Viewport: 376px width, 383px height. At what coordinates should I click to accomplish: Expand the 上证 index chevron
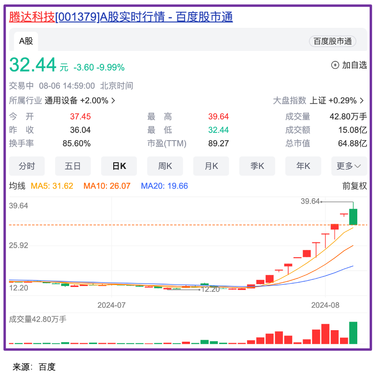click(x=362, y=101)
